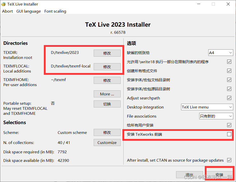Image resolution: width=236 pixels, height=182 pixels.
Task: Minimize the TeX Live Installer window
Action: click(x=199, y=4)
